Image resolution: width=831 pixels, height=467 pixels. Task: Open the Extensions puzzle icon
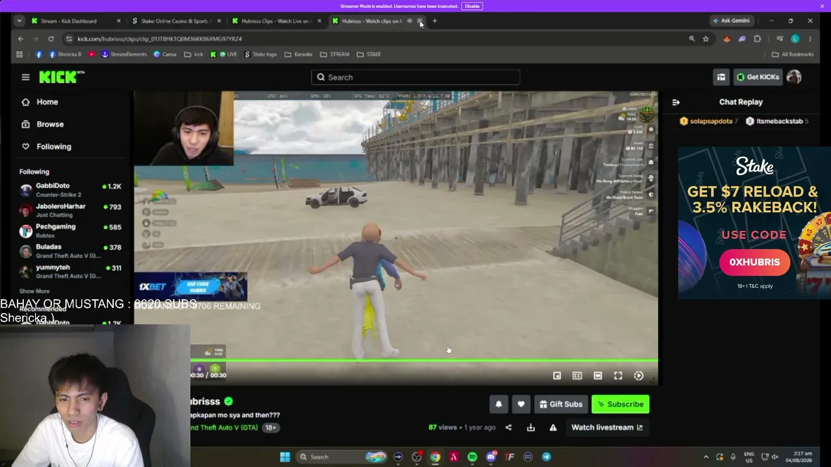(757, 39)
